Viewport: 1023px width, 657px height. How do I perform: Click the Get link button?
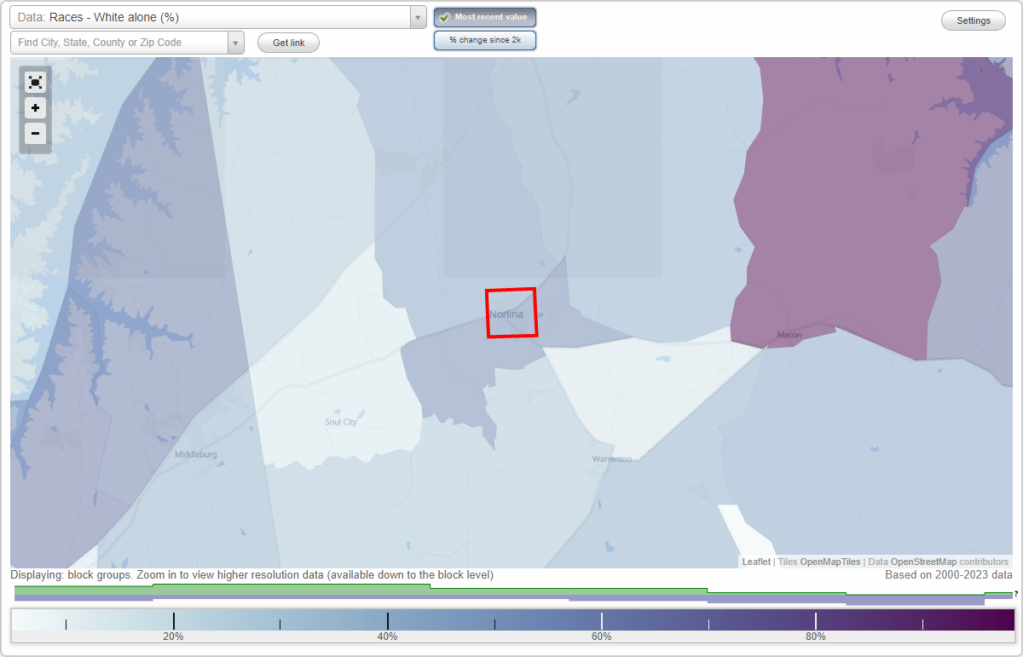click(288, 43)
